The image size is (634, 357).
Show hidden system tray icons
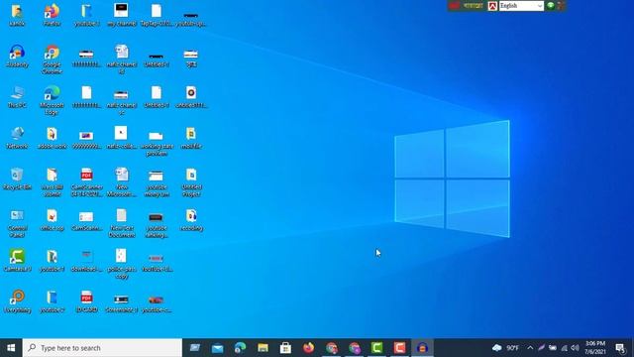click(530, 348)
